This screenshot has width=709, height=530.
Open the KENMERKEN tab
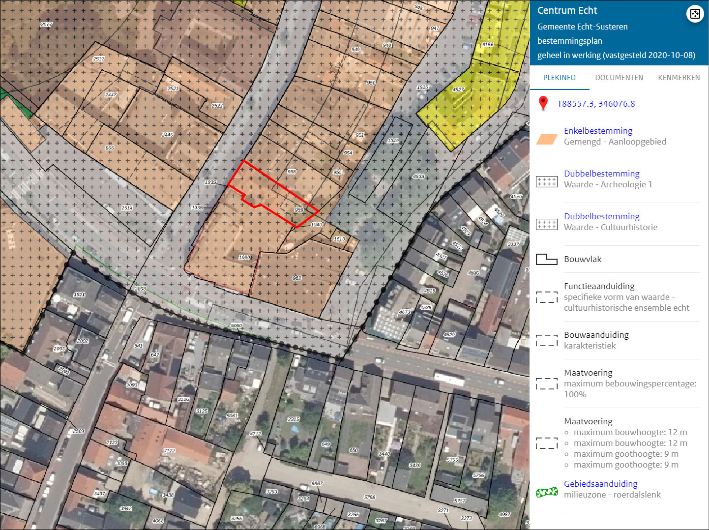tap(679, 78)
